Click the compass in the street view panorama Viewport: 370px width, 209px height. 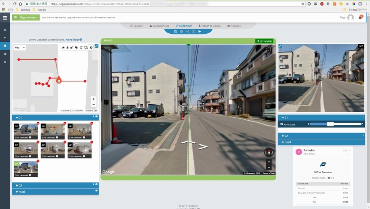pos(269,152)
